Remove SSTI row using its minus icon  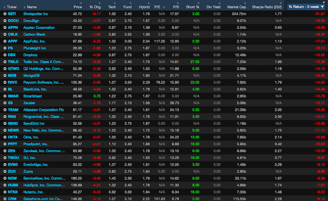coord(5,14)
